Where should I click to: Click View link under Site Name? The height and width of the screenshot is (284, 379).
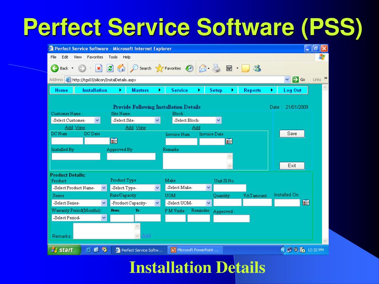[x=141, y=128]
